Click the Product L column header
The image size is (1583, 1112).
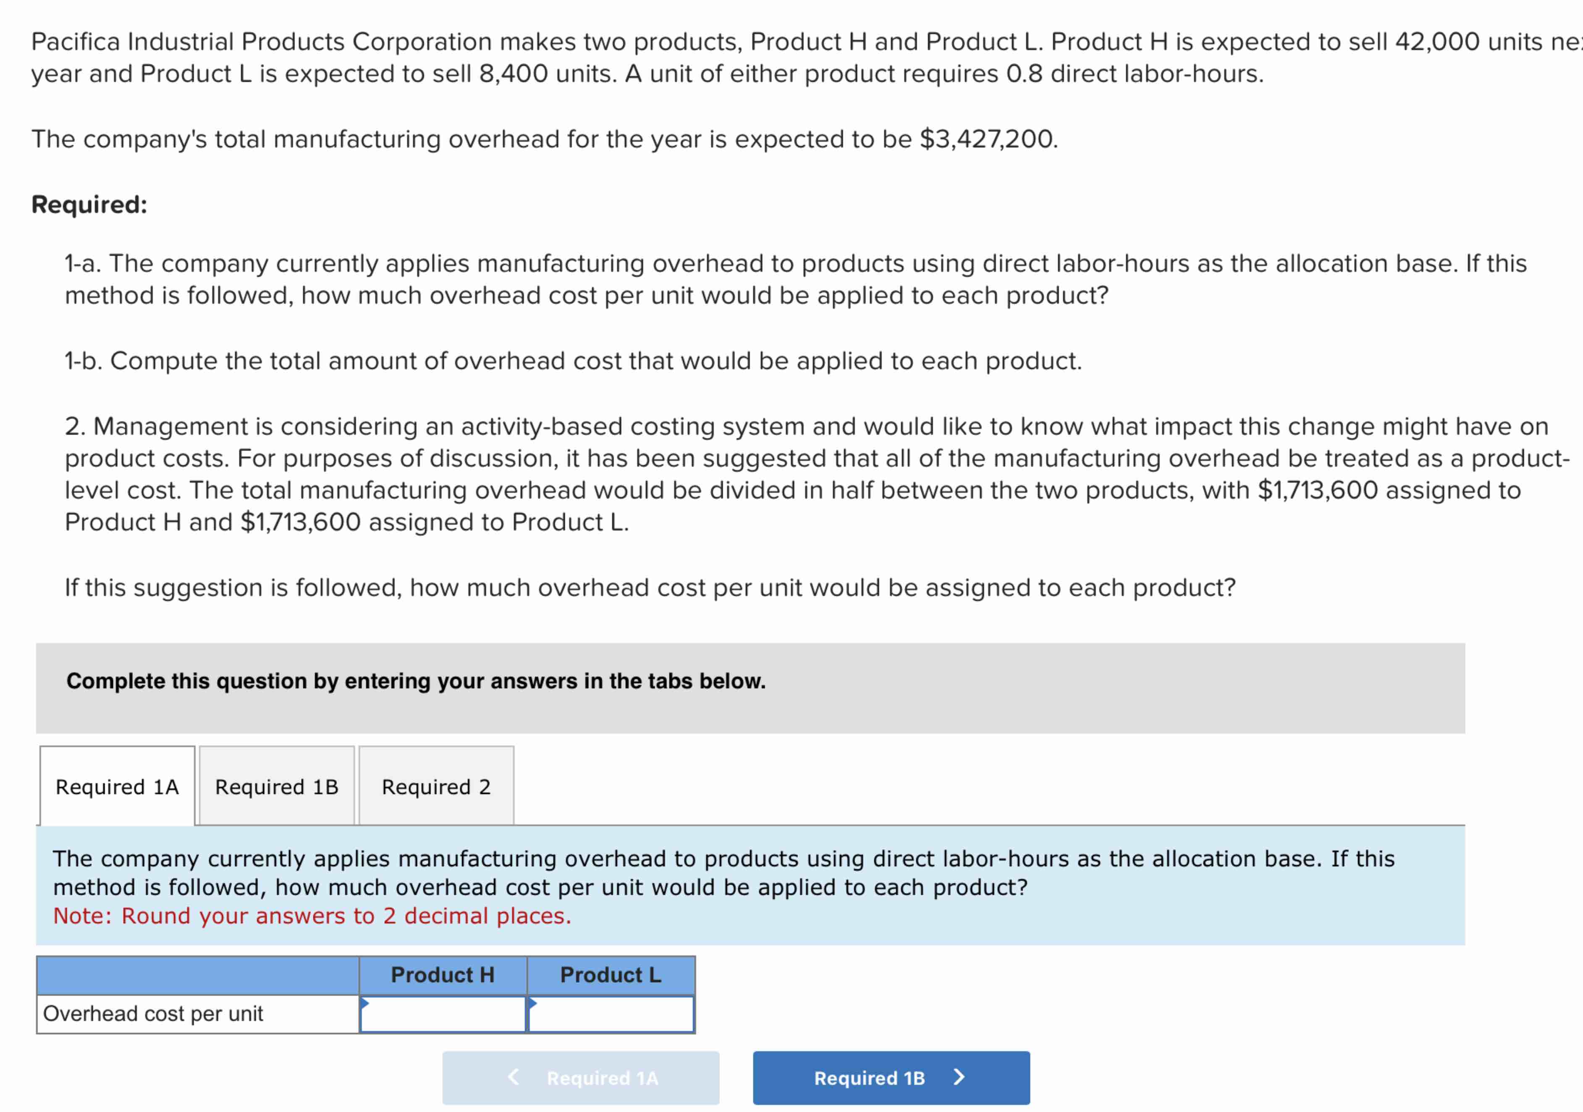(611, 974)
